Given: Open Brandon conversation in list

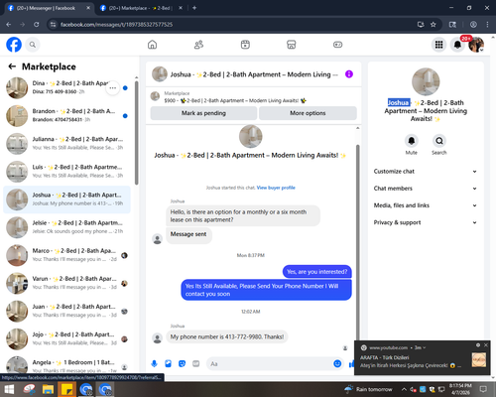Looking at the screenshot, I should [x=66, y=116].
